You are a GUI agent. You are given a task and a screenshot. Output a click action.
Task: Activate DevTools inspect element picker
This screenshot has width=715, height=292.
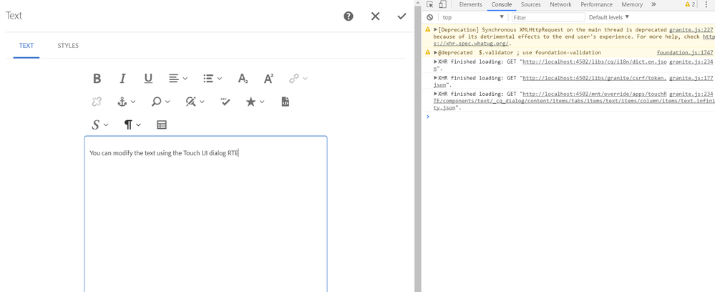(429, 4)
